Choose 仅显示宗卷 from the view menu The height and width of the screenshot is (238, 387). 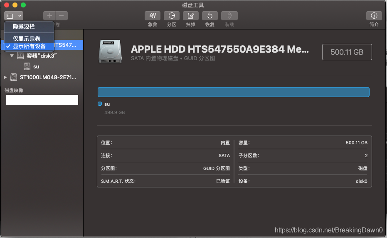click(x=29, y=39)
